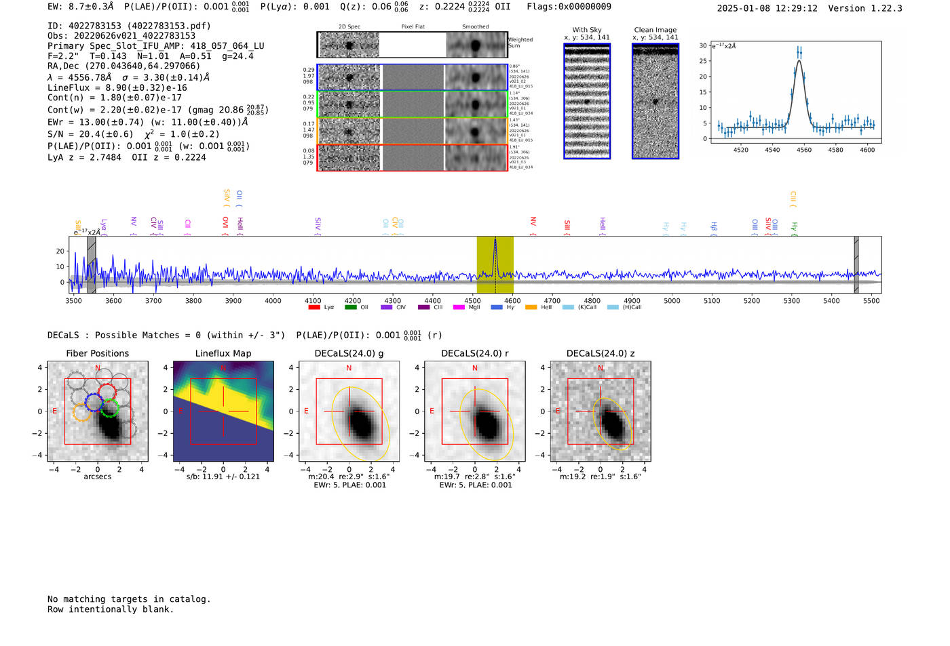This screenshot has height=646, width=950.
Task: Open the Fiber Positions thumbnail
Action: click(x=98, y=411)
